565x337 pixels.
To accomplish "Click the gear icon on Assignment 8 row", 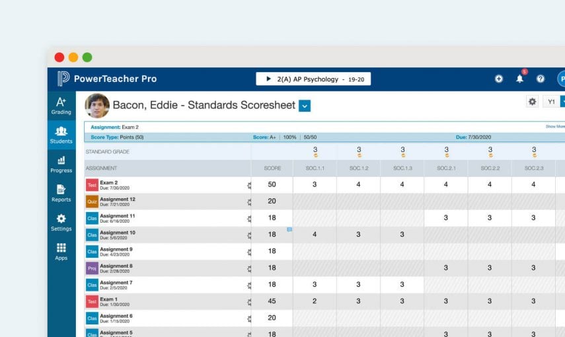I will click(249, 269).
